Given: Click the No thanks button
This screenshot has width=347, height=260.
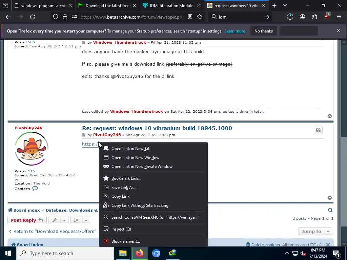Looking at the screenshot, I should pyautogui.click(x=264, y=31).
